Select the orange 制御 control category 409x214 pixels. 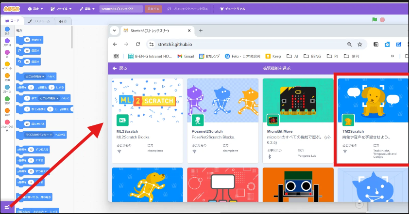[x=7, y=77]
